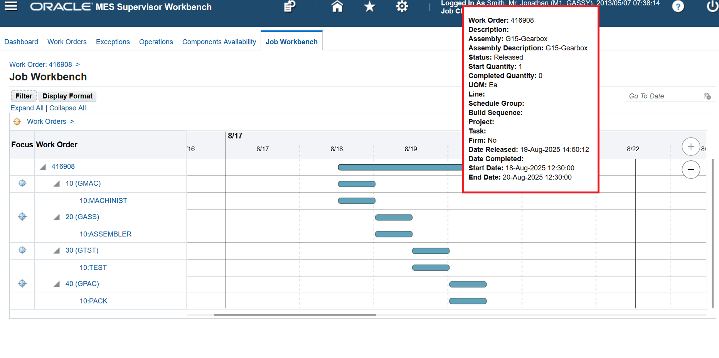
Task: Click the Collapse All link
Action: 67,108
